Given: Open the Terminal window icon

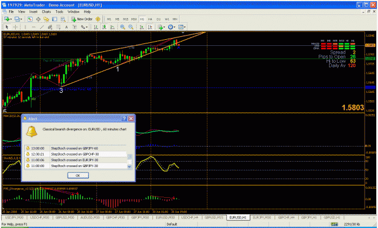Looking at the screenshot, I should pyautogui.click(x=54, y=19).
